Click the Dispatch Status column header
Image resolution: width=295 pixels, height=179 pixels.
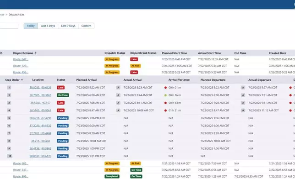point(115,53)
